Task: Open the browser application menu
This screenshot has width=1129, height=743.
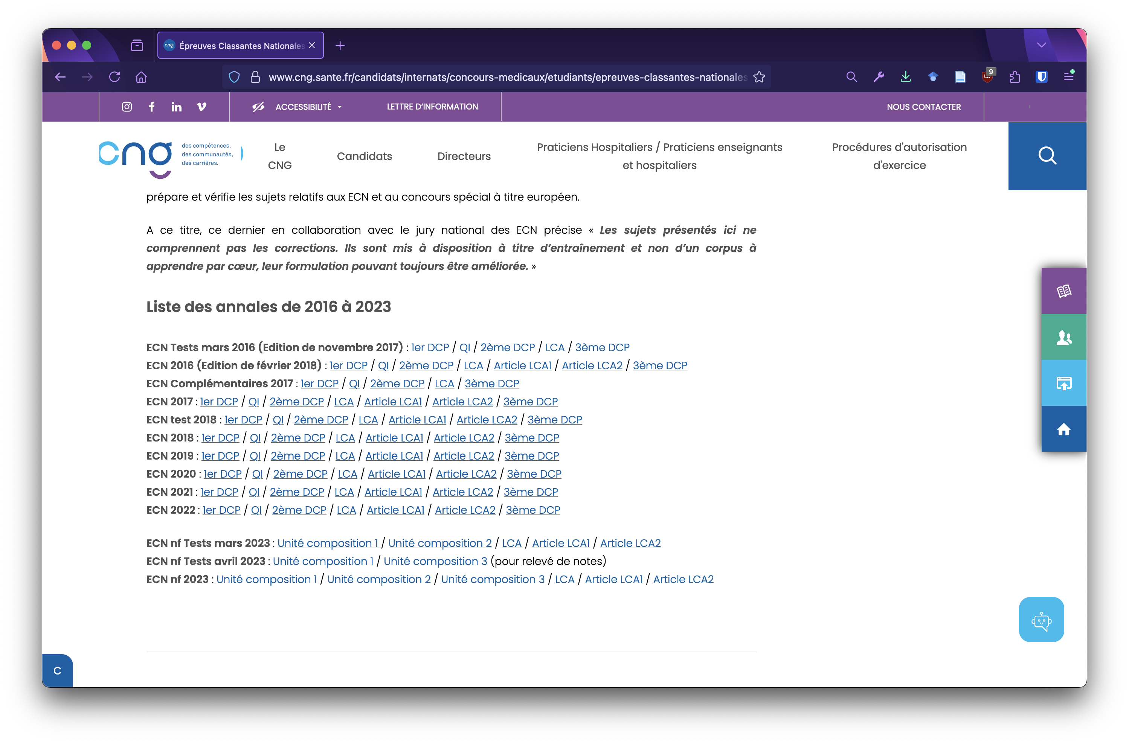Action: (1069, 76)
